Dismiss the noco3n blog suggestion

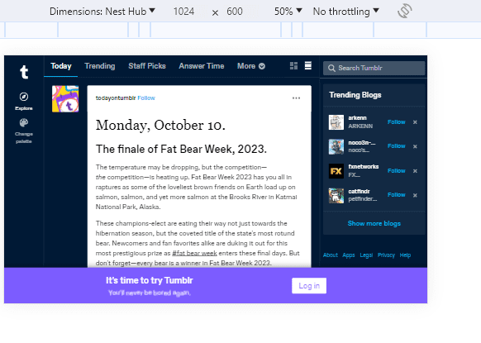point(415,146)
